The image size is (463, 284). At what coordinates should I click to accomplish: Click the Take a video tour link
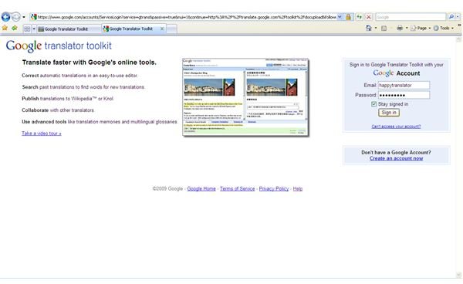42,134
